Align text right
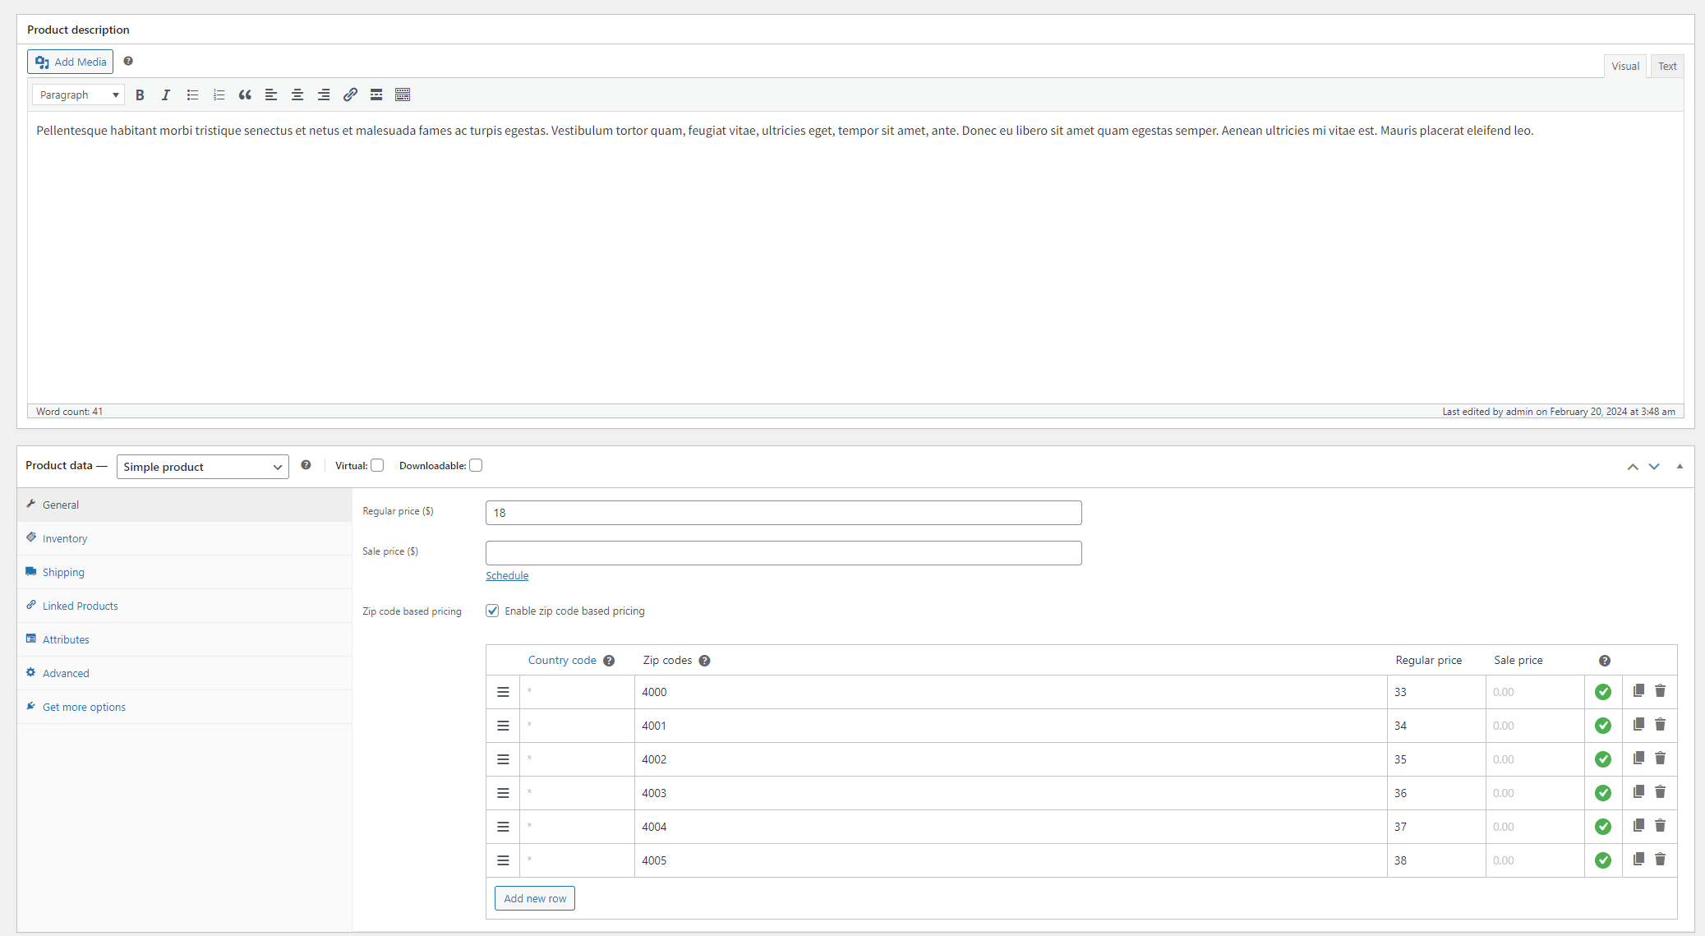 (x=324, y=95)
